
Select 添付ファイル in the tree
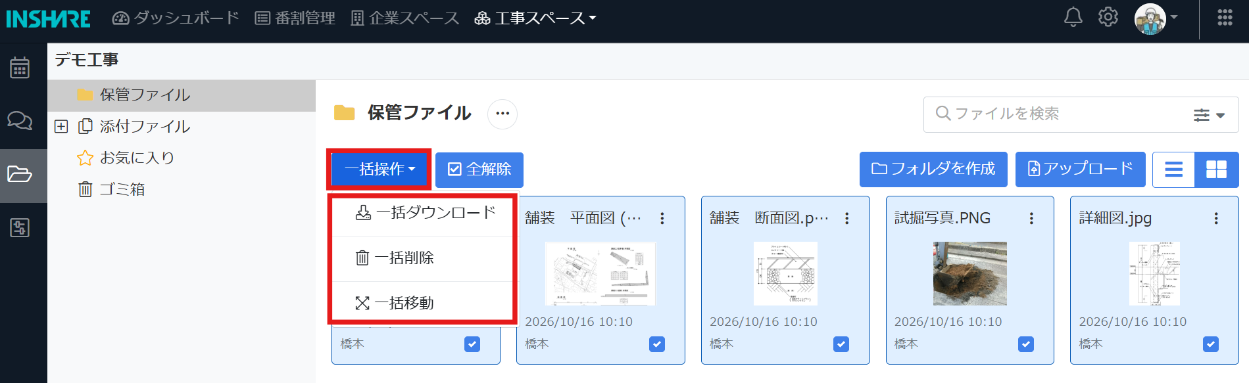pos(145,126)
